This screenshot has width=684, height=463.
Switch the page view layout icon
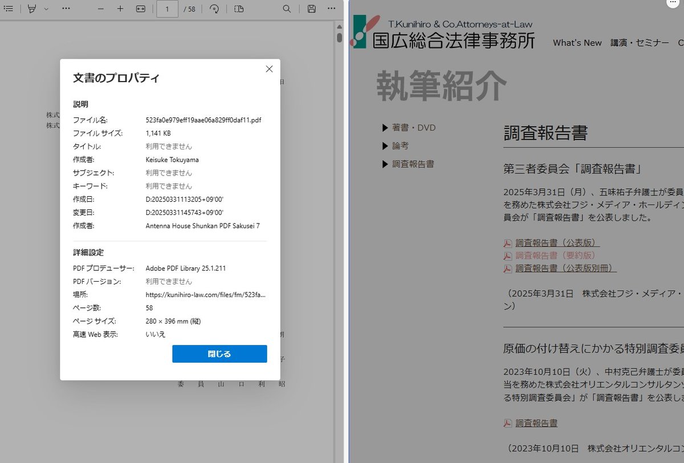pos(239,9)
